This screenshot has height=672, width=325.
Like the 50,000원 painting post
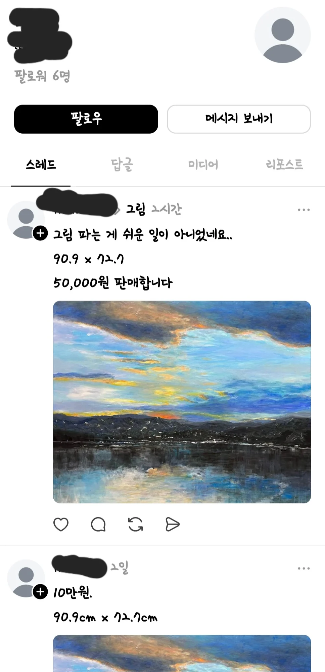tap(61, 524)
